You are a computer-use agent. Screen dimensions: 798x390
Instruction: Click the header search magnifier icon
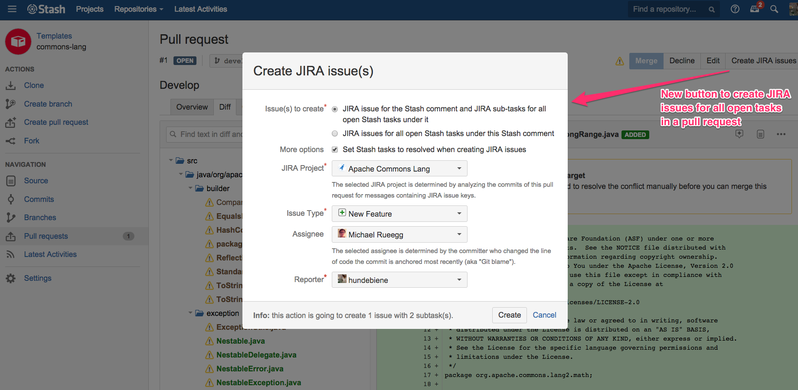tap(774, 9)
